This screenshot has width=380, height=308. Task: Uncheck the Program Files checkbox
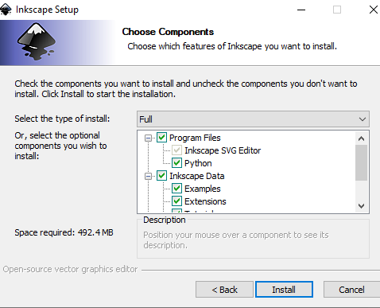161,138
